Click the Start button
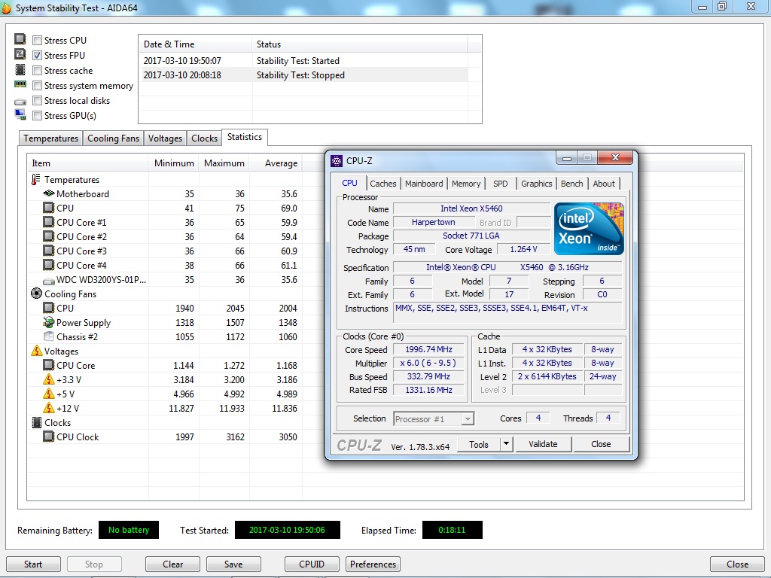The height and width of the screenshot is (578, 771). 33,564
